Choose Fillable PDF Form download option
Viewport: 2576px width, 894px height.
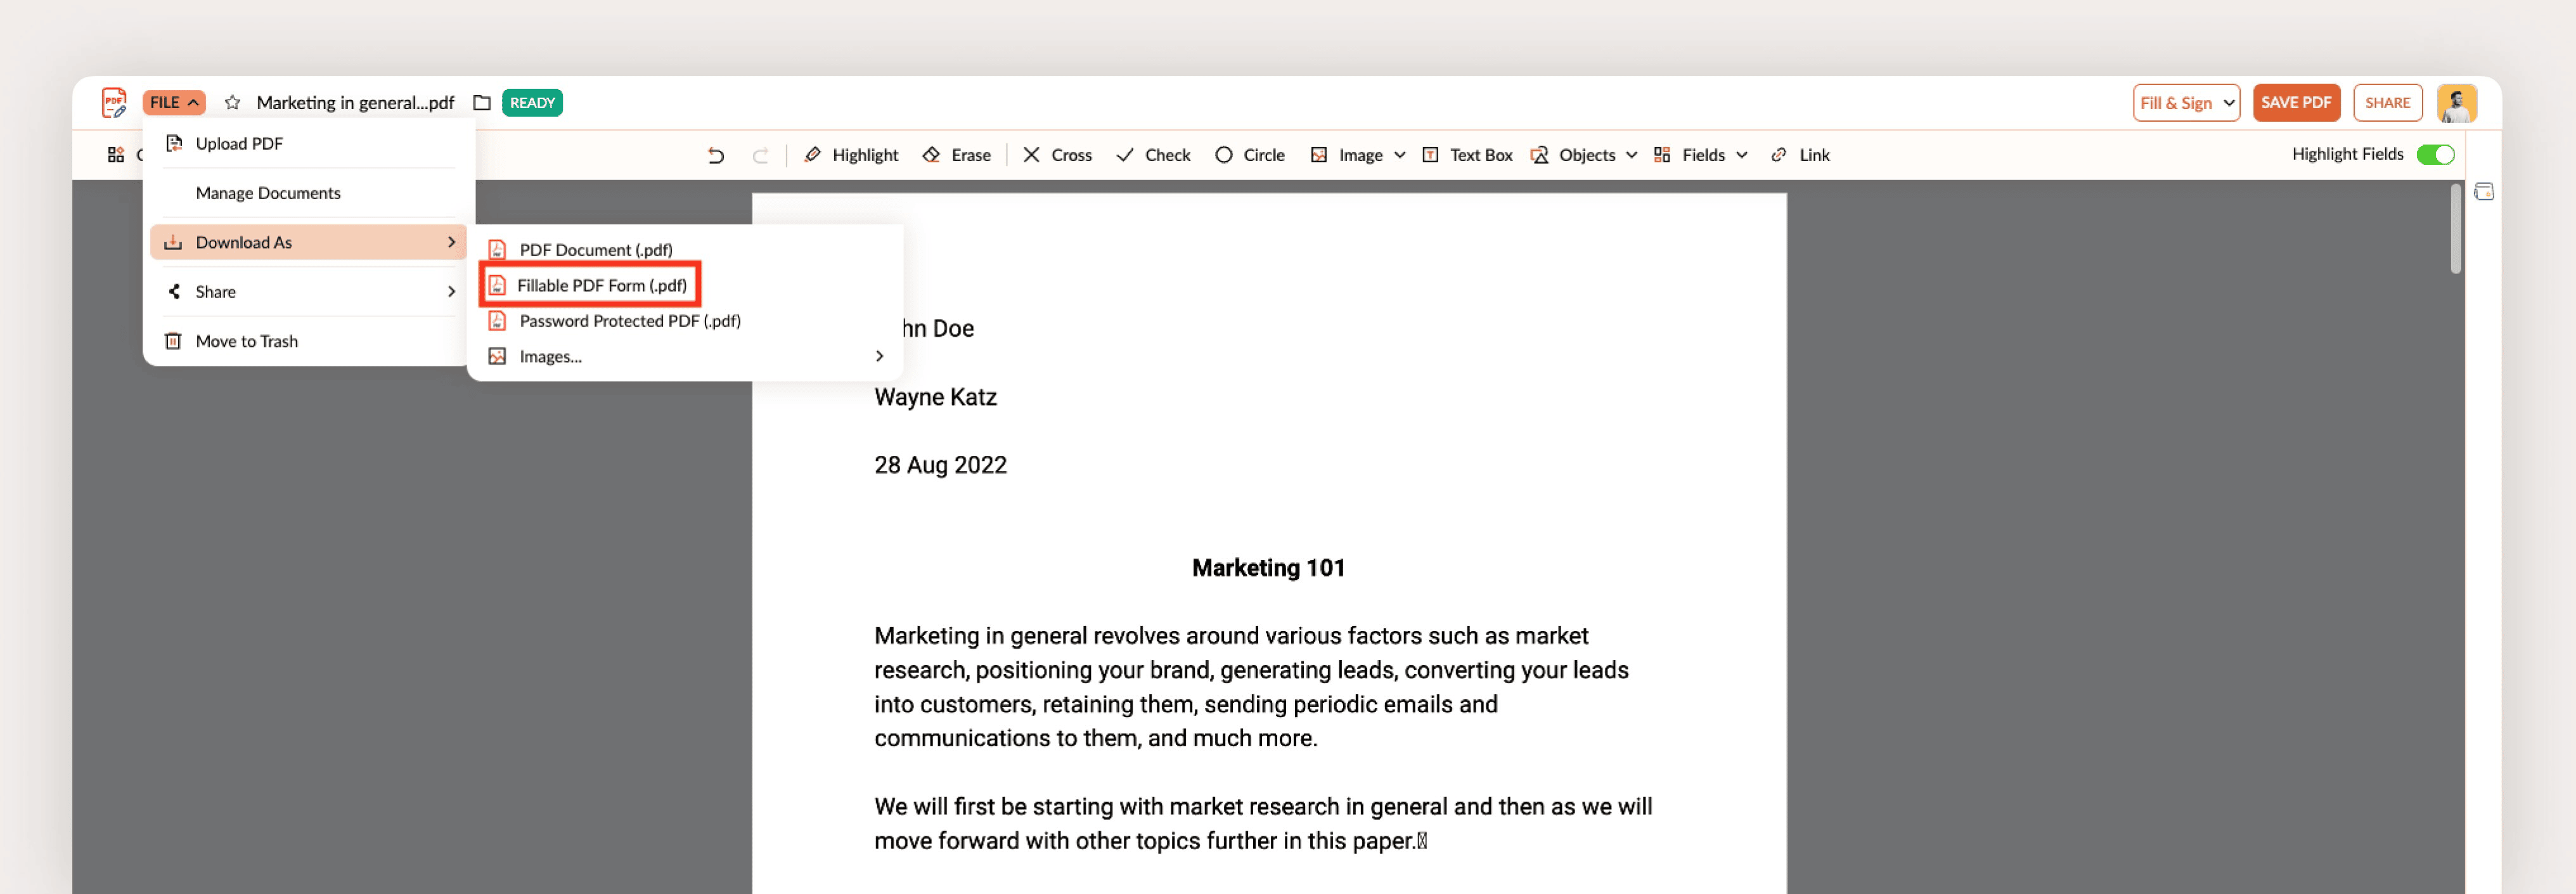[601, 285]
